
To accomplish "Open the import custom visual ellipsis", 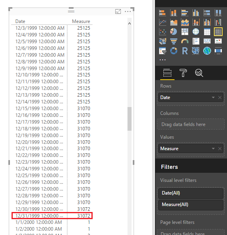I will (x=163, y=60).
